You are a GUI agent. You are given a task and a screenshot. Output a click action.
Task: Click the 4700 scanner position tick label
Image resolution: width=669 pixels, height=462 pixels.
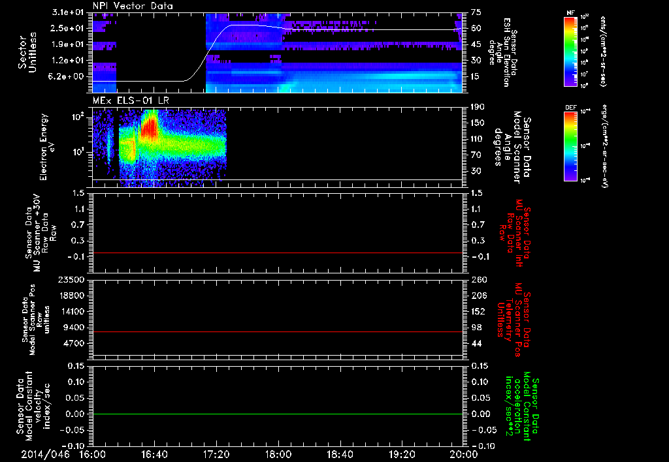74,343
